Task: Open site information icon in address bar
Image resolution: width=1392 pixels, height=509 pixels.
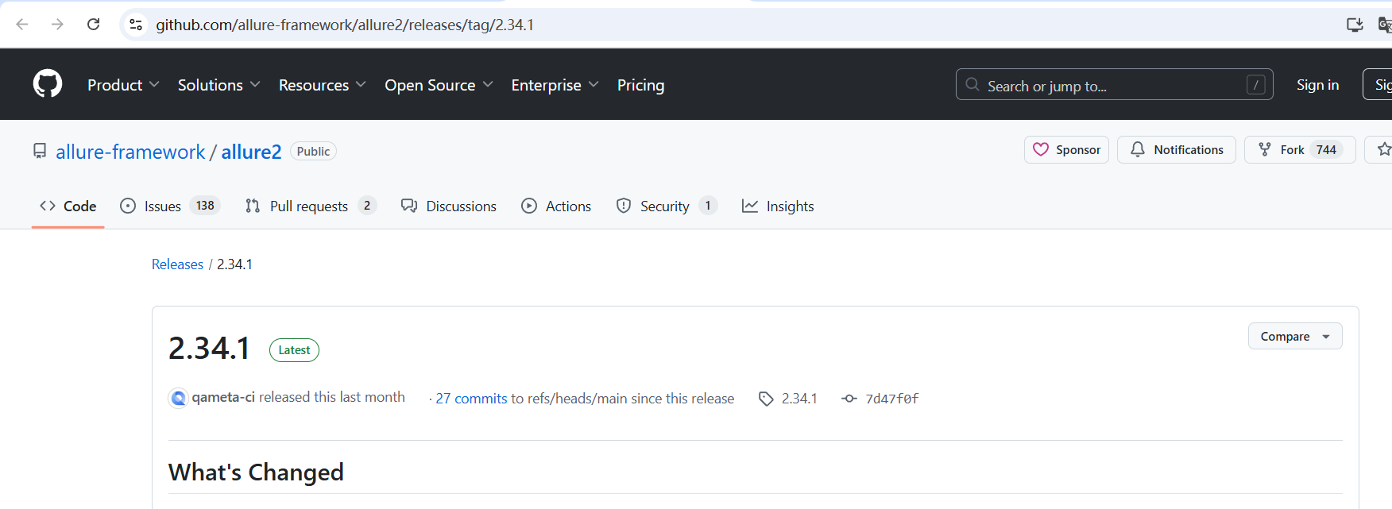Action: [136, 25]
